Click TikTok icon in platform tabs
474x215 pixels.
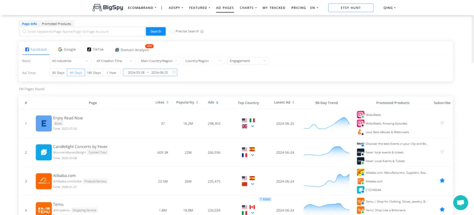[89, 50]
